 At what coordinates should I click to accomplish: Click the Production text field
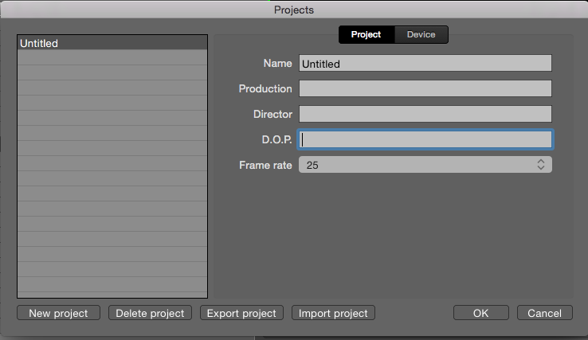[425, 88]
